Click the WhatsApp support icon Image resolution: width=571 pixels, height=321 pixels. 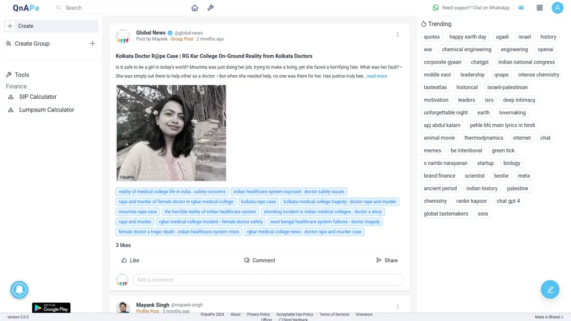[x=435, y=8]
